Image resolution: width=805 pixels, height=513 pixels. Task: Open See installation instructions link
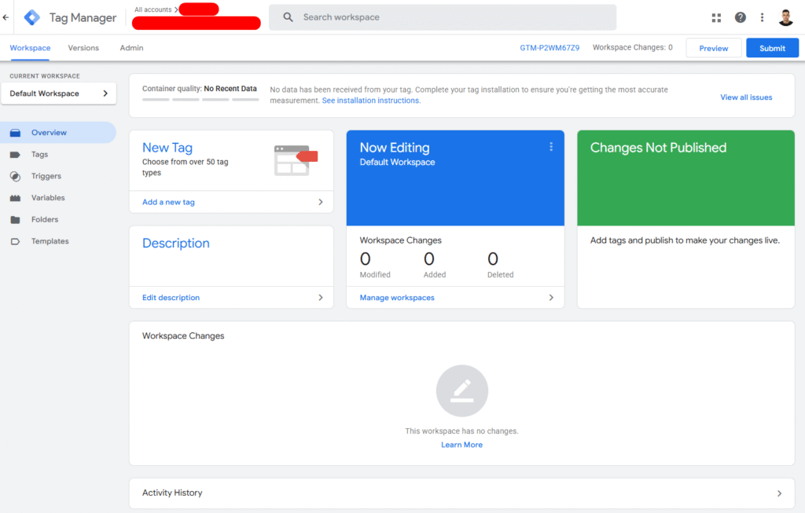369,100
